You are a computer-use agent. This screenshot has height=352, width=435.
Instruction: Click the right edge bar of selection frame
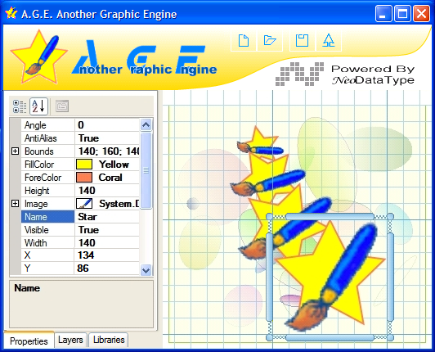tap(390, 277)
